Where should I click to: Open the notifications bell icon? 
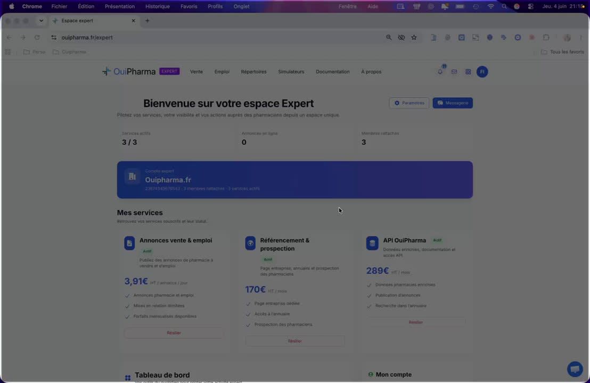440,72
